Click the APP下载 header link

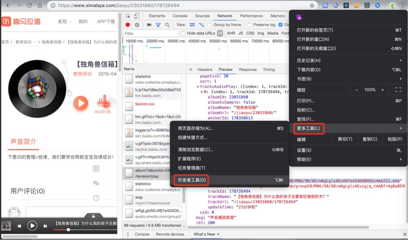(106, 21)
